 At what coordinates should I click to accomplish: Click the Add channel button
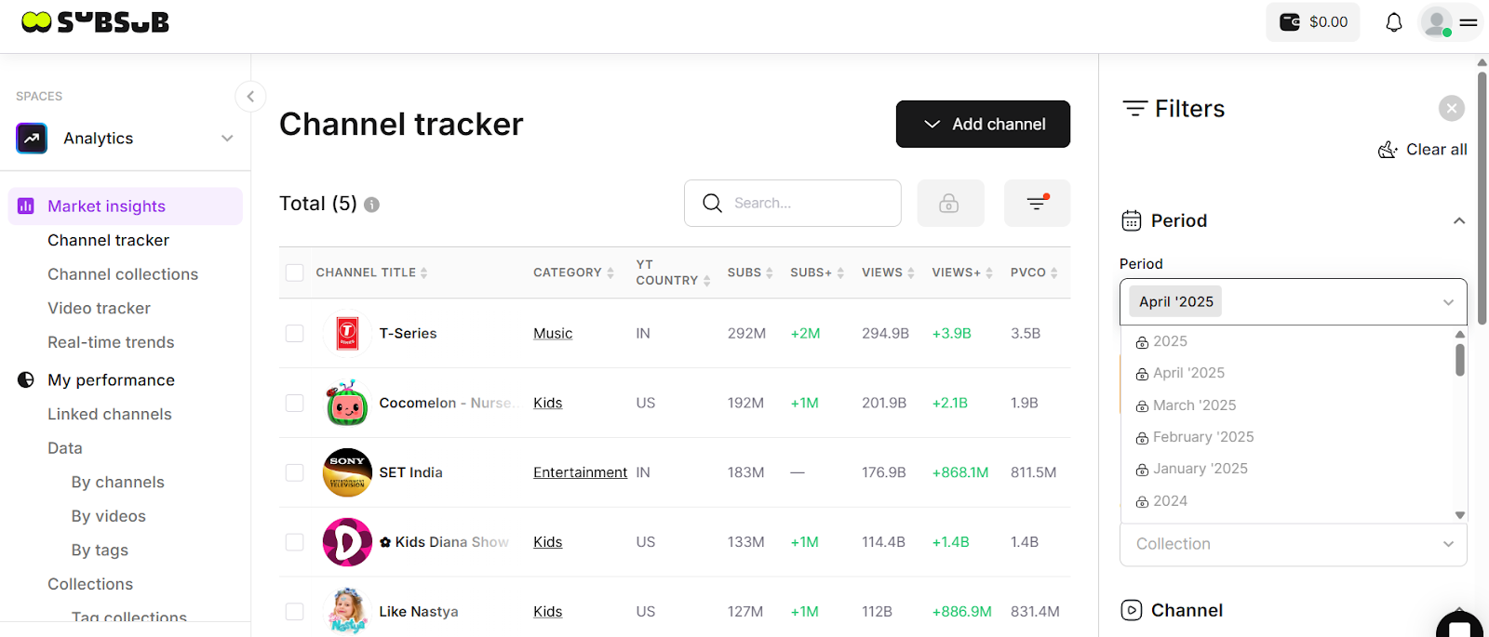[x=983, y=124]
